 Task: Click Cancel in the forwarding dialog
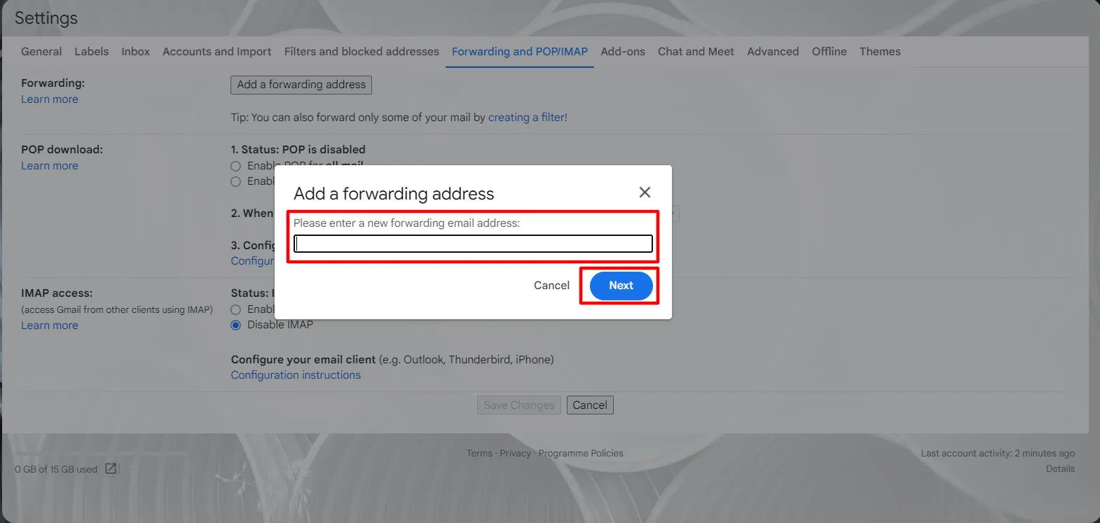click(x=551, y=286)
